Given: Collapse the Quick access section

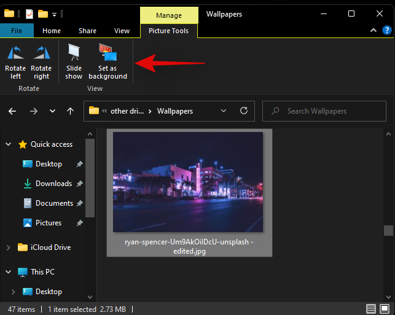Looking at the screenshot, I should (8, 144).
